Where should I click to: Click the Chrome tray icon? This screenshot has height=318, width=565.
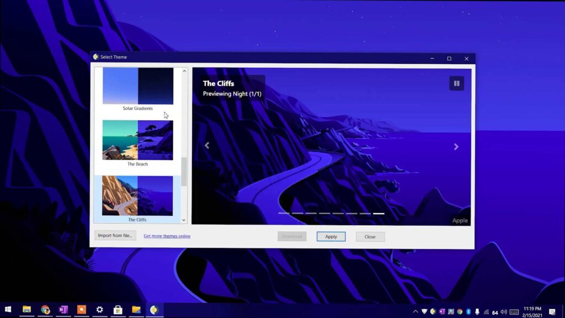(x=460, y=311)
